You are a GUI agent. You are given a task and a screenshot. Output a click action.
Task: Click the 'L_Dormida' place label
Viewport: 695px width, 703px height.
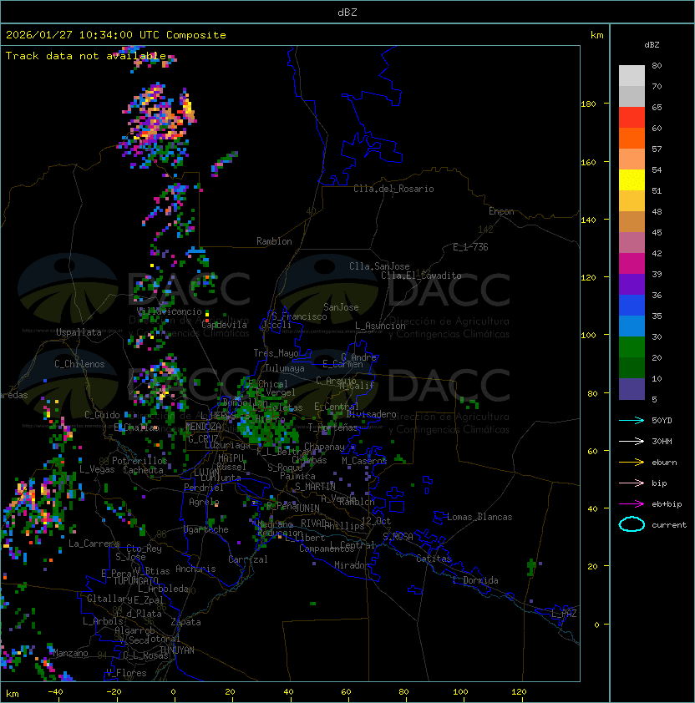coord(475,580)
